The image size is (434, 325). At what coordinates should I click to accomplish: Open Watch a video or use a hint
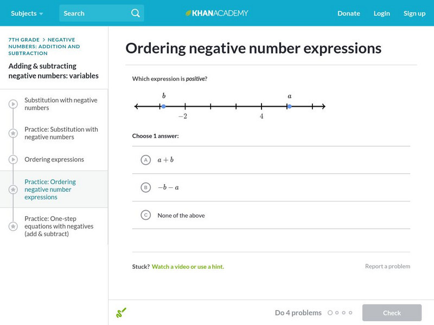pyautogui.click(x=188, y=266)
